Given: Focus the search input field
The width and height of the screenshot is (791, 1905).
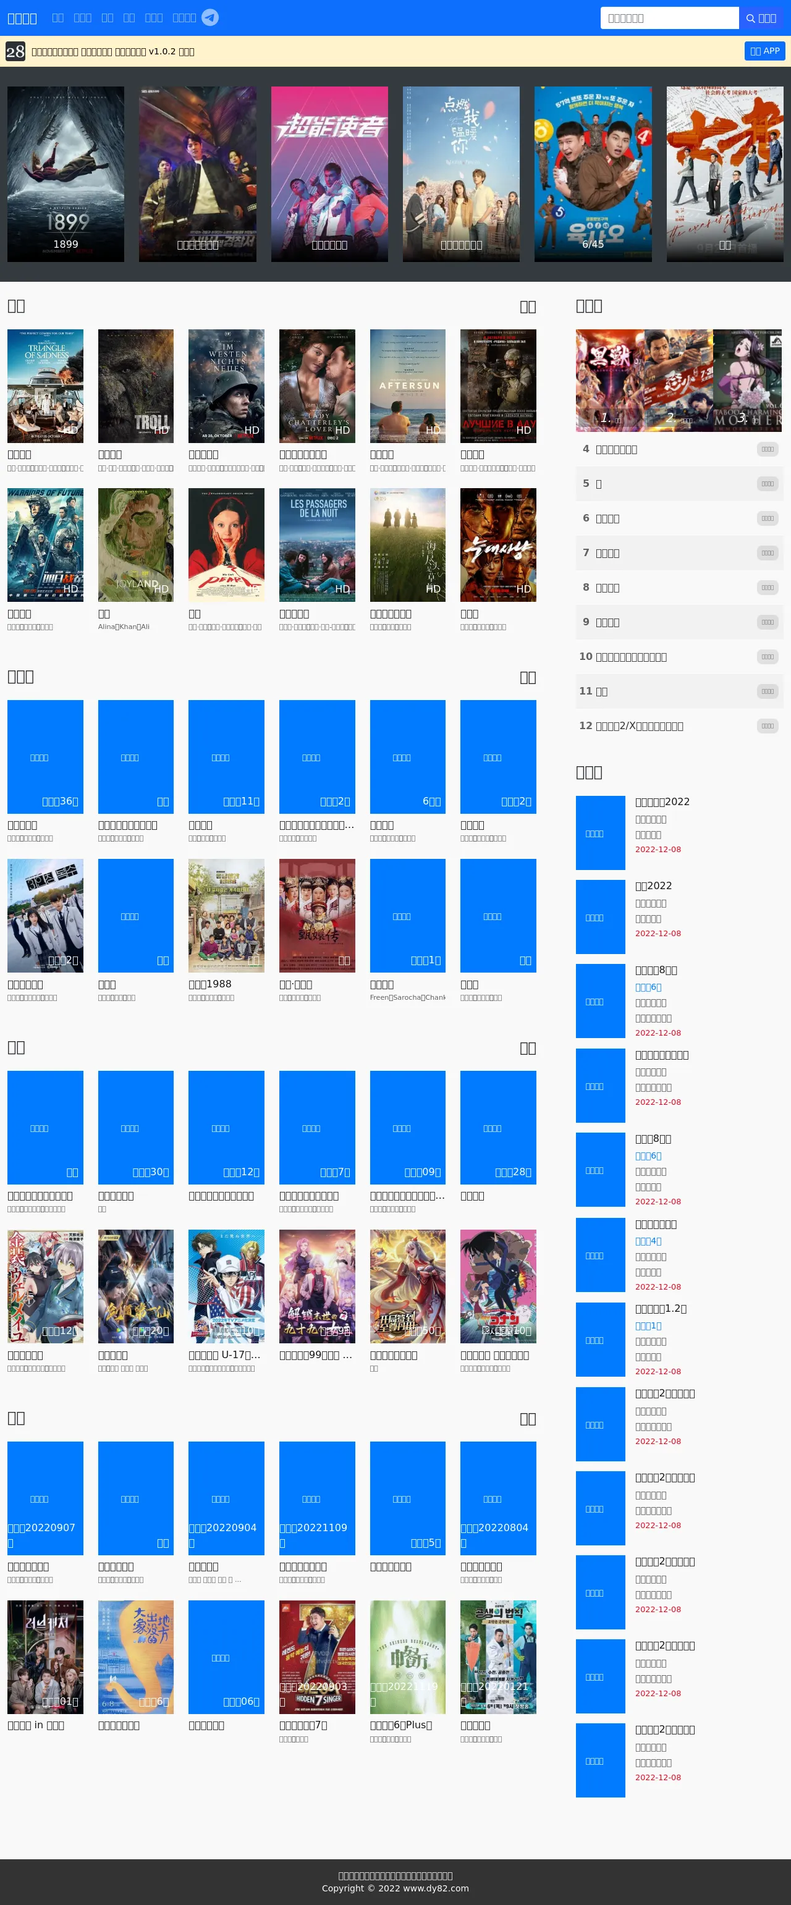Looking at the screenshot, I should (x=669, y=18).
